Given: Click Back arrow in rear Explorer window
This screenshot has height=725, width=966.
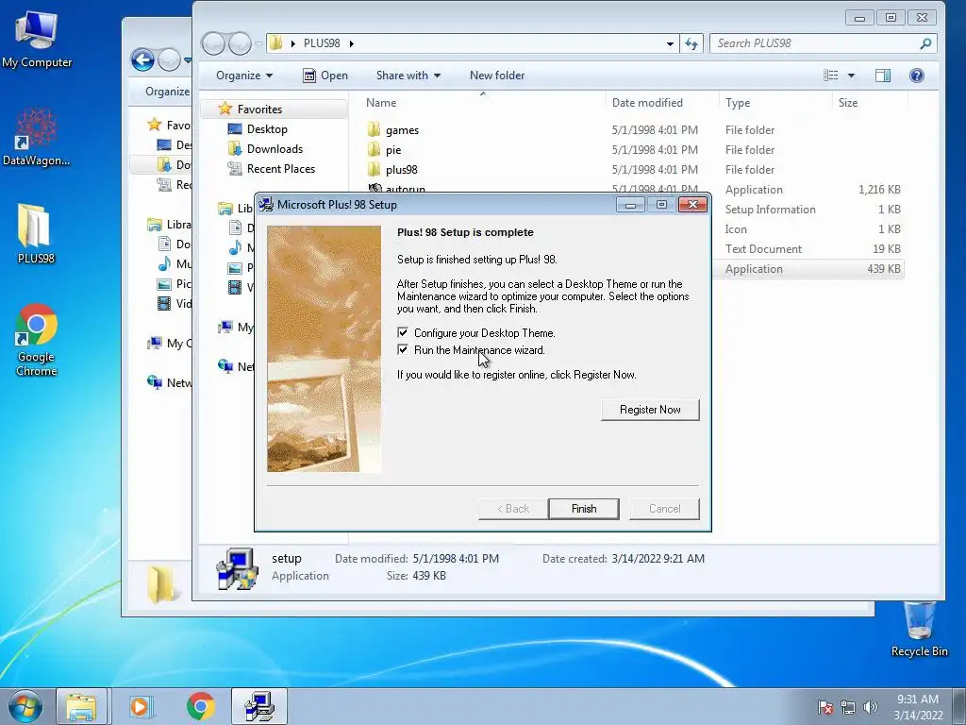Looking at the screenshot, I should pos(142,59).
